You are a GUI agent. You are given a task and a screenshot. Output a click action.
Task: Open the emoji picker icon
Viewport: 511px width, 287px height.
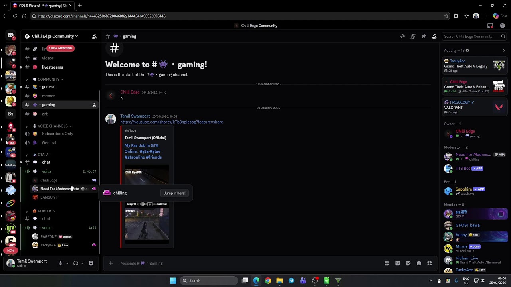(x=419, y=263)
